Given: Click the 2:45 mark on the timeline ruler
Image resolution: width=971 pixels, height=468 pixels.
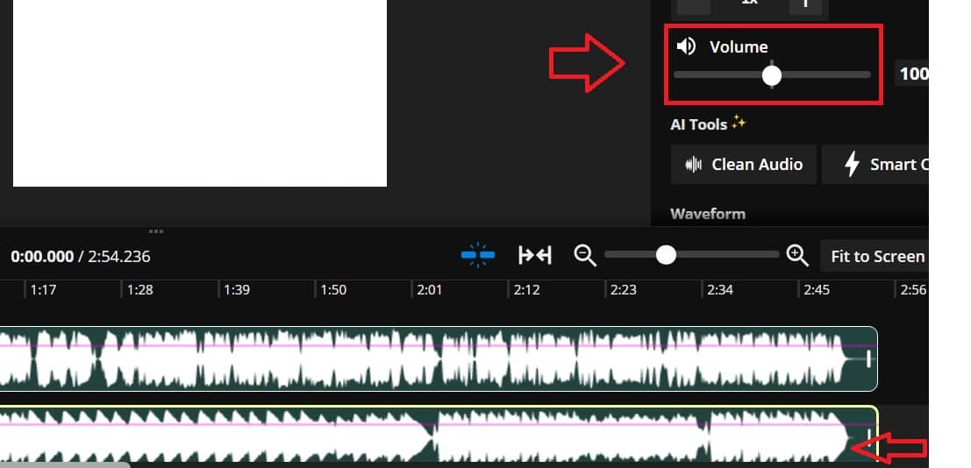Looking at the screenshot, I should pos(817,290).
